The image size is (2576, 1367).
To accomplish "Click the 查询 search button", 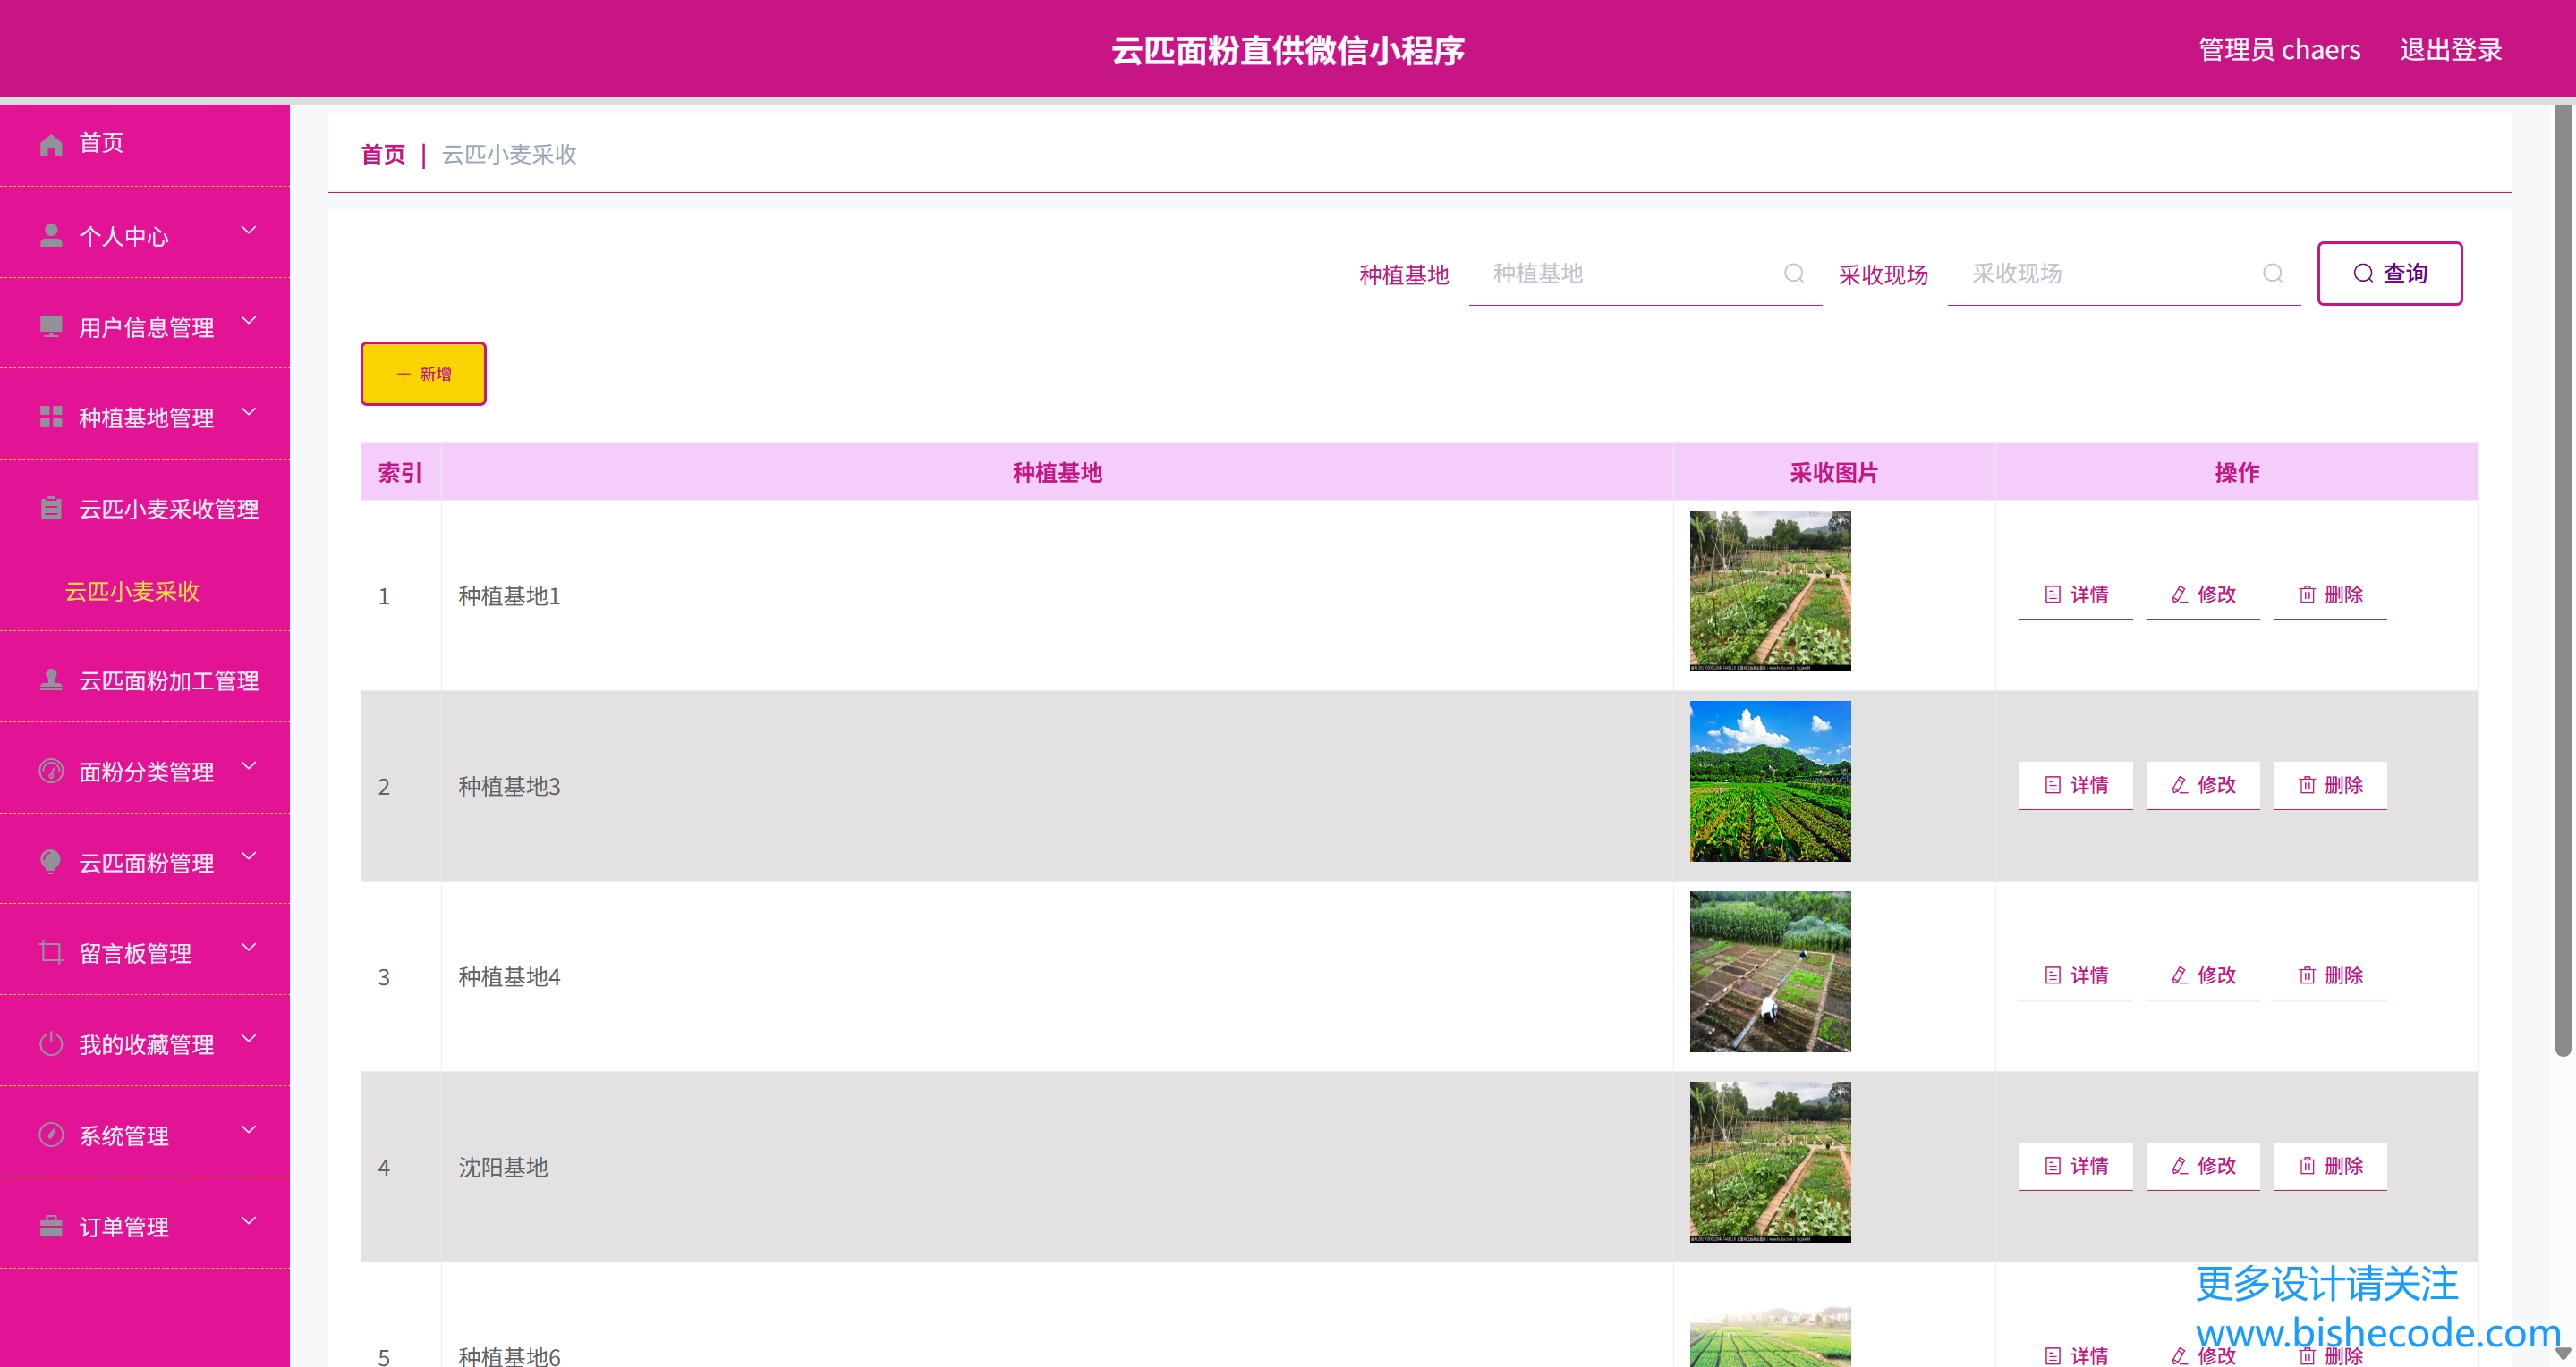I will coord(2389,274).
